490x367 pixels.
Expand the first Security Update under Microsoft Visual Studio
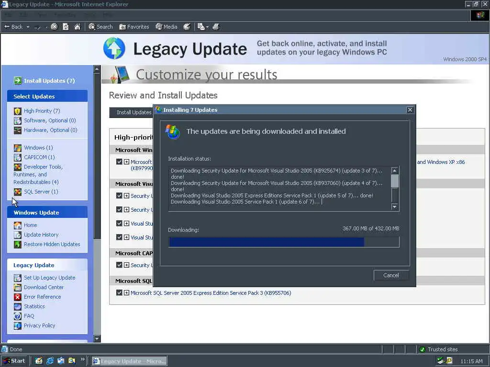tap(126, 195)
